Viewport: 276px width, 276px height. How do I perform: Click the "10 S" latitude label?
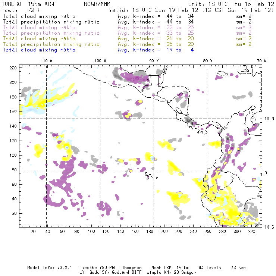[269, 227]
